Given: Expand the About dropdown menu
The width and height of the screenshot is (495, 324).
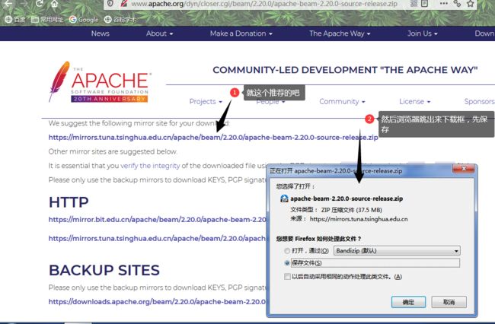Looking at the screenshot, I should [x=159, y=33].
